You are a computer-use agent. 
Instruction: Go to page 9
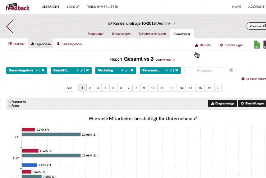tap(144, 88)
